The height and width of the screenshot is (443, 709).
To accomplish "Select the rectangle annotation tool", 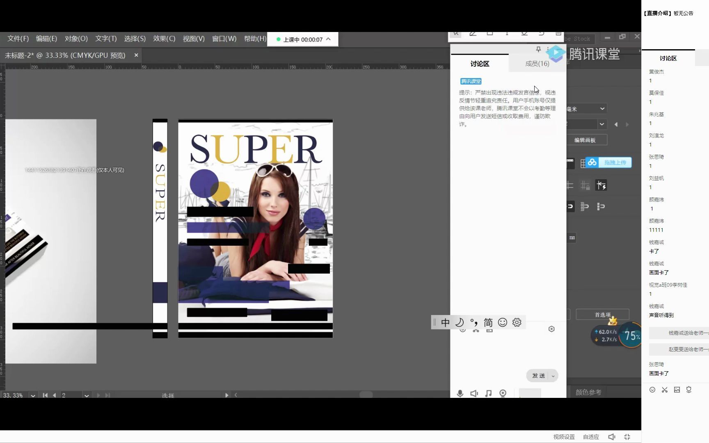I will [490, 33].
